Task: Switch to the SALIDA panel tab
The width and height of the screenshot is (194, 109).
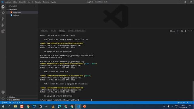Action: tap(53, 31)
